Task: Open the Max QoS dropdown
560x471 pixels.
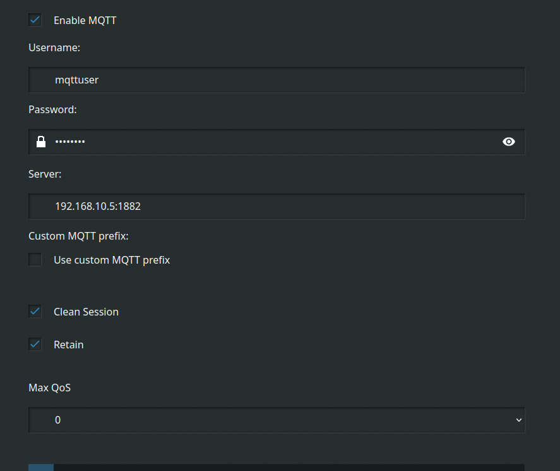Action: click(x=277, y=420)
